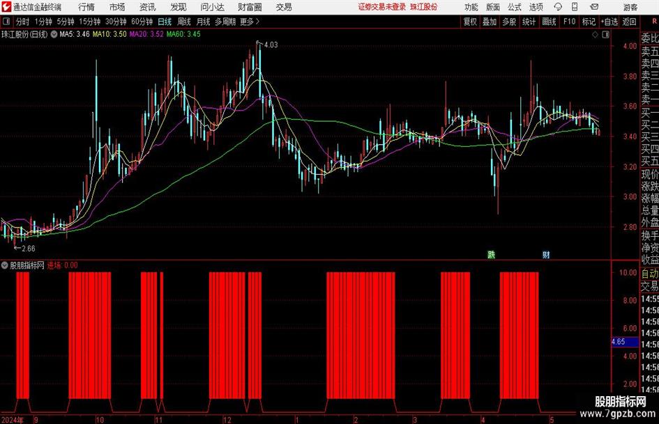
Task: Open the 版面 menu
Action: tap(493, 7)
